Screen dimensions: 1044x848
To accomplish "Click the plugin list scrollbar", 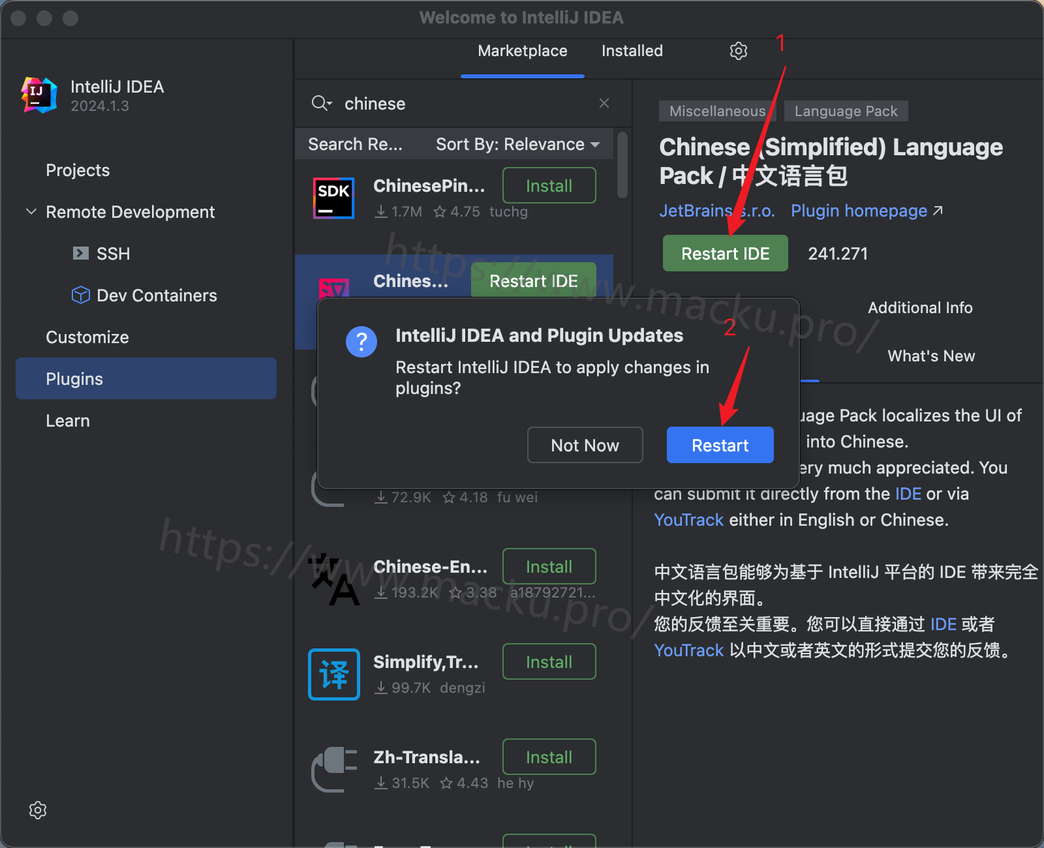I will pos(622,165).
